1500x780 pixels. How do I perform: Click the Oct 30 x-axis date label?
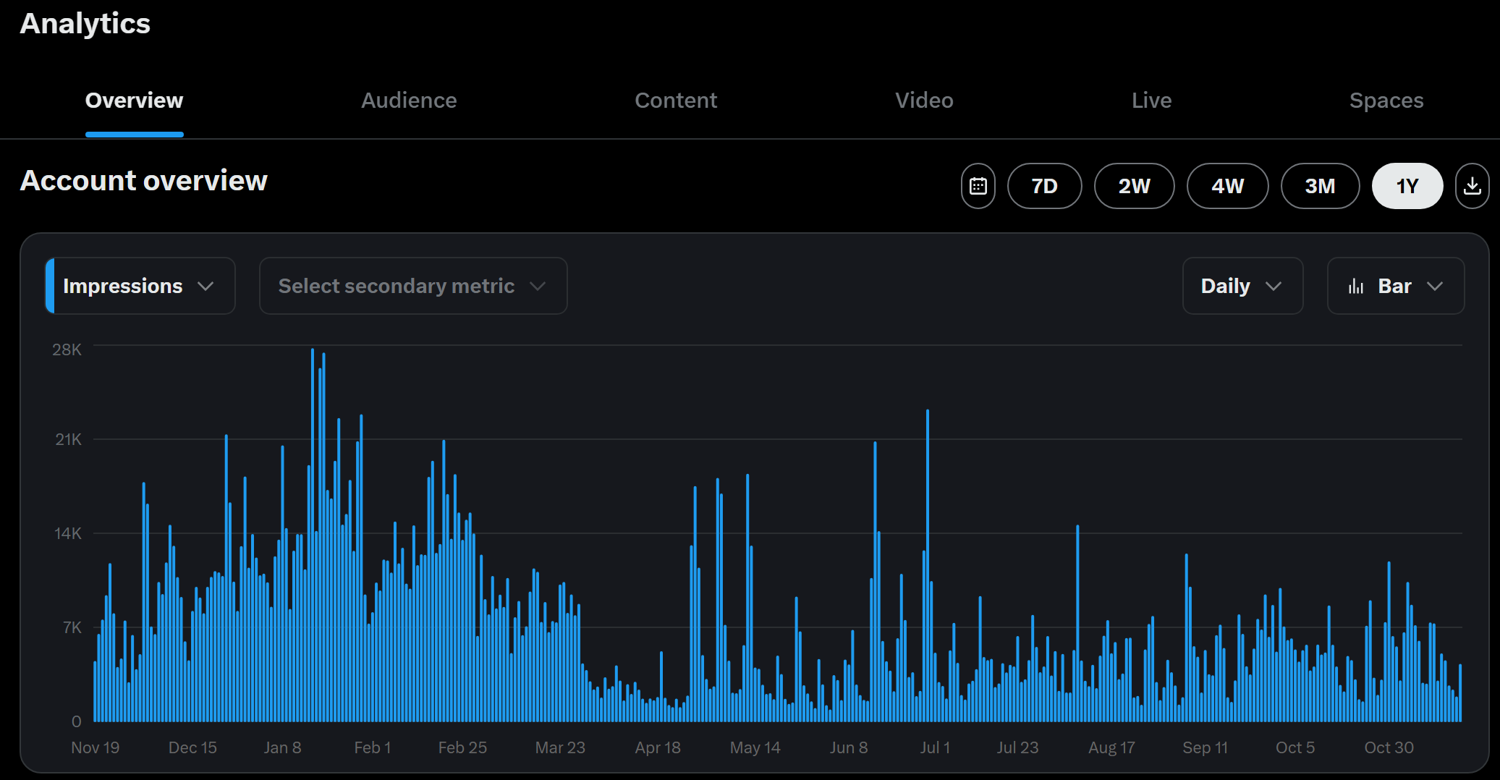pos(1389,747)
